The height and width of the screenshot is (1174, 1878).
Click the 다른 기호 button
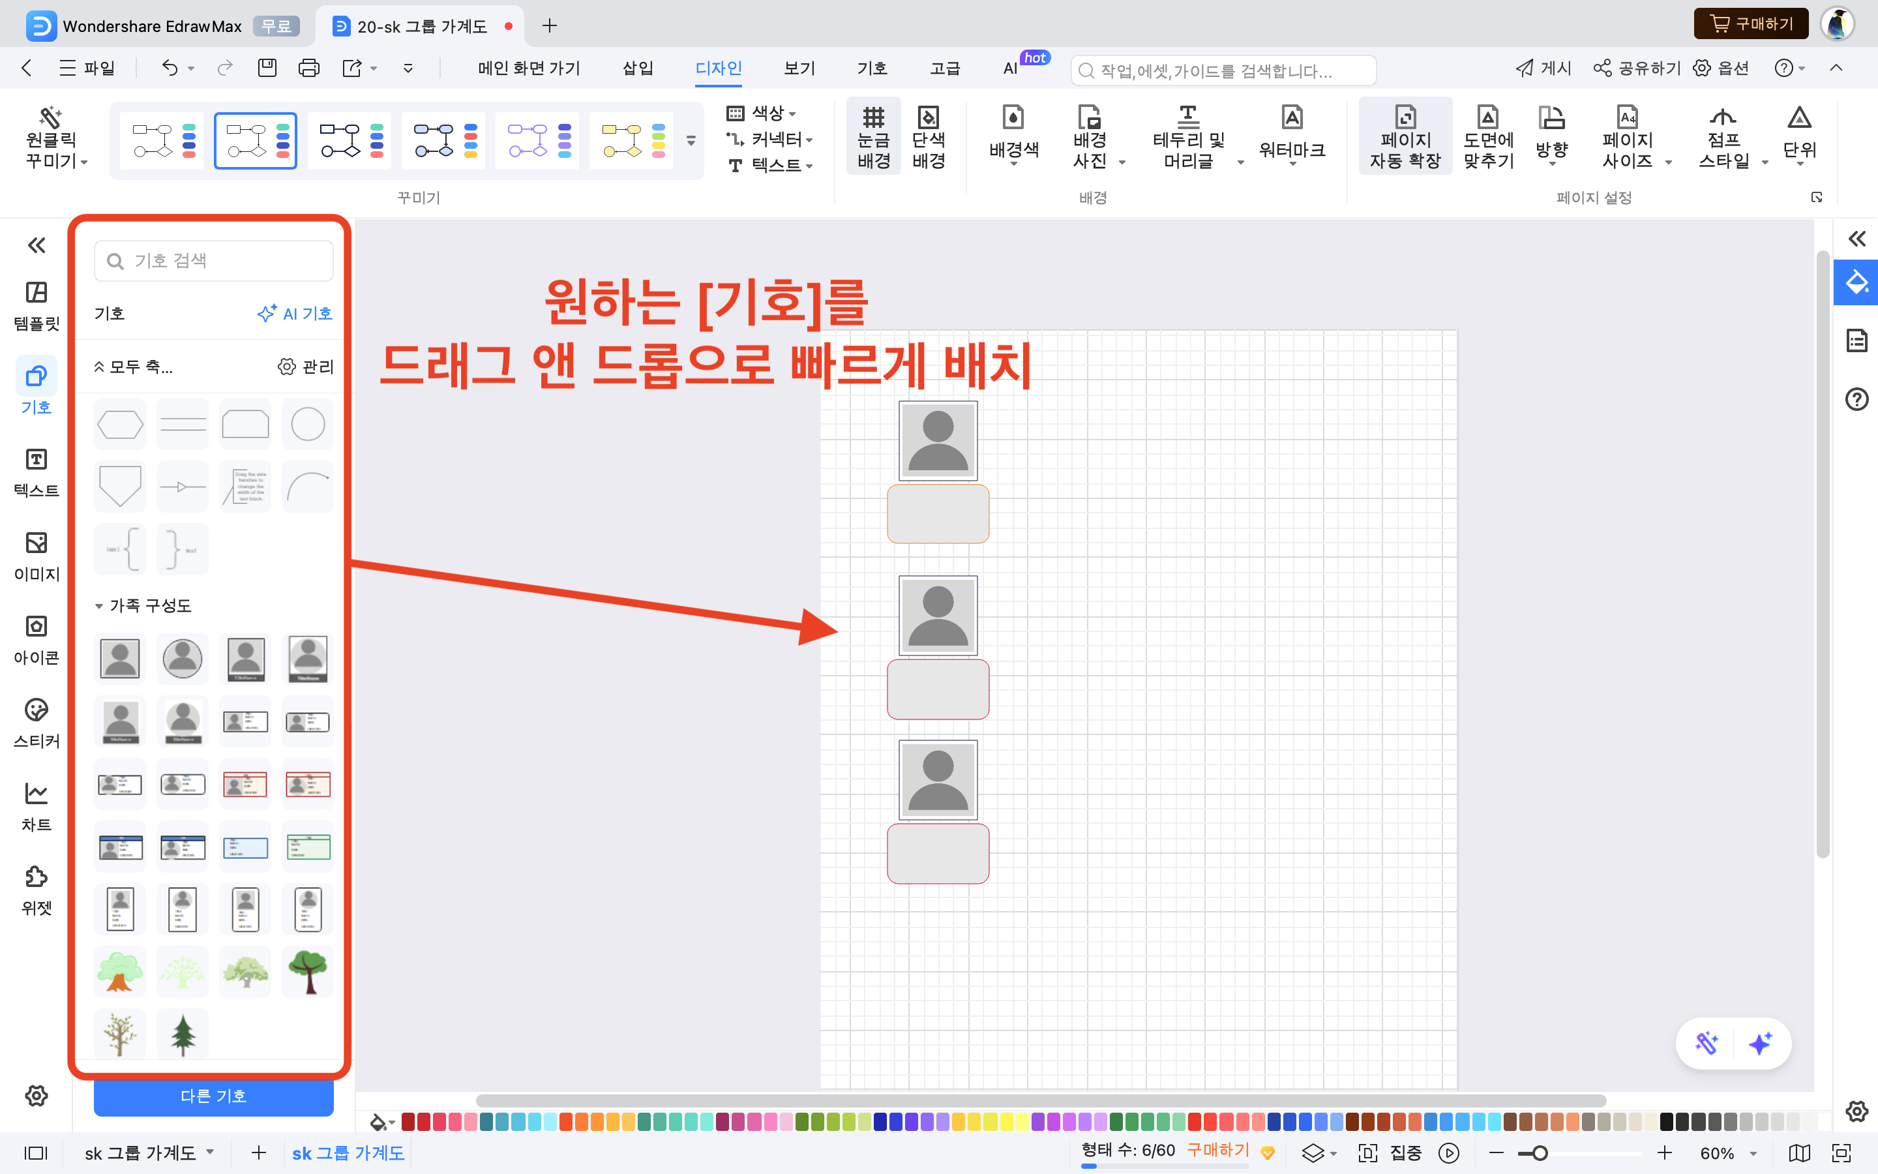(213, 1096)
